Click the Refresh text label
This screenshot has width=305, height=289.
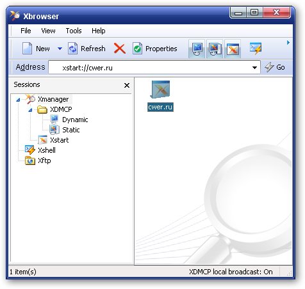tap(93, 49)
